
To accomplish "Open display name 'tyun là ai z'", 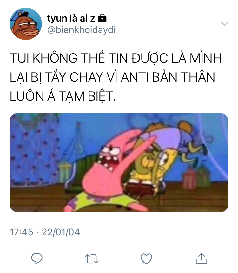I will [71, 18].
